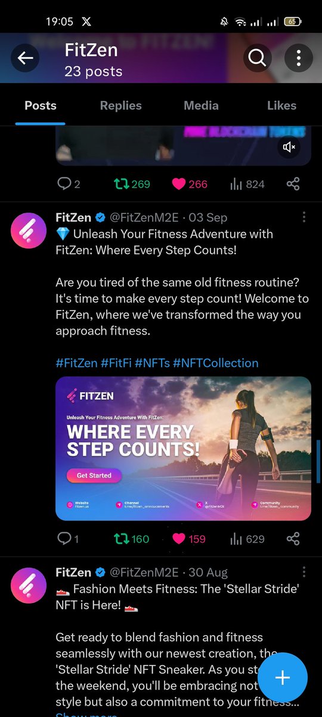This screenshot has height=717, width=322.
Task: Open profile overflow menu in header
Action: point(298,58)
